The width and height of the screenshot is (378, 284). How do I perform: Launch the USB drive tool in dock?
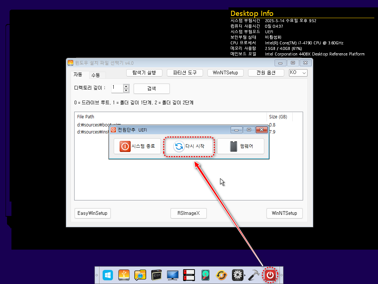click(x=124, y=275)
